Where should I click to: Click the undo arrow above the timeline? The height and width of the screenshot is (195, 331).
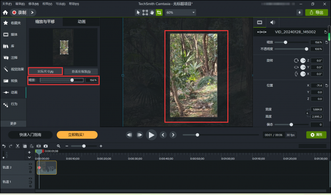[4, 146]
